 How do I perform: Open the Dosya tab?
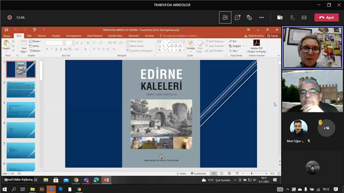point(7,36)
